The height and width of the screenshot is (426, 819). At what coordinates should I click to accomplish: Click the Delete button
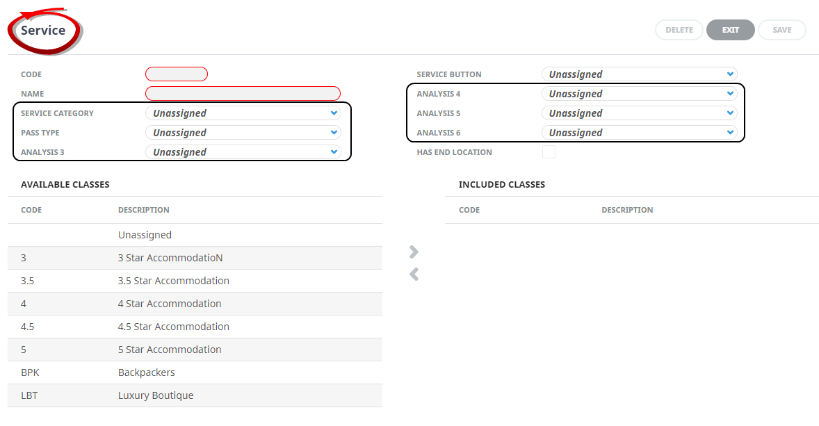click(679, 30)
